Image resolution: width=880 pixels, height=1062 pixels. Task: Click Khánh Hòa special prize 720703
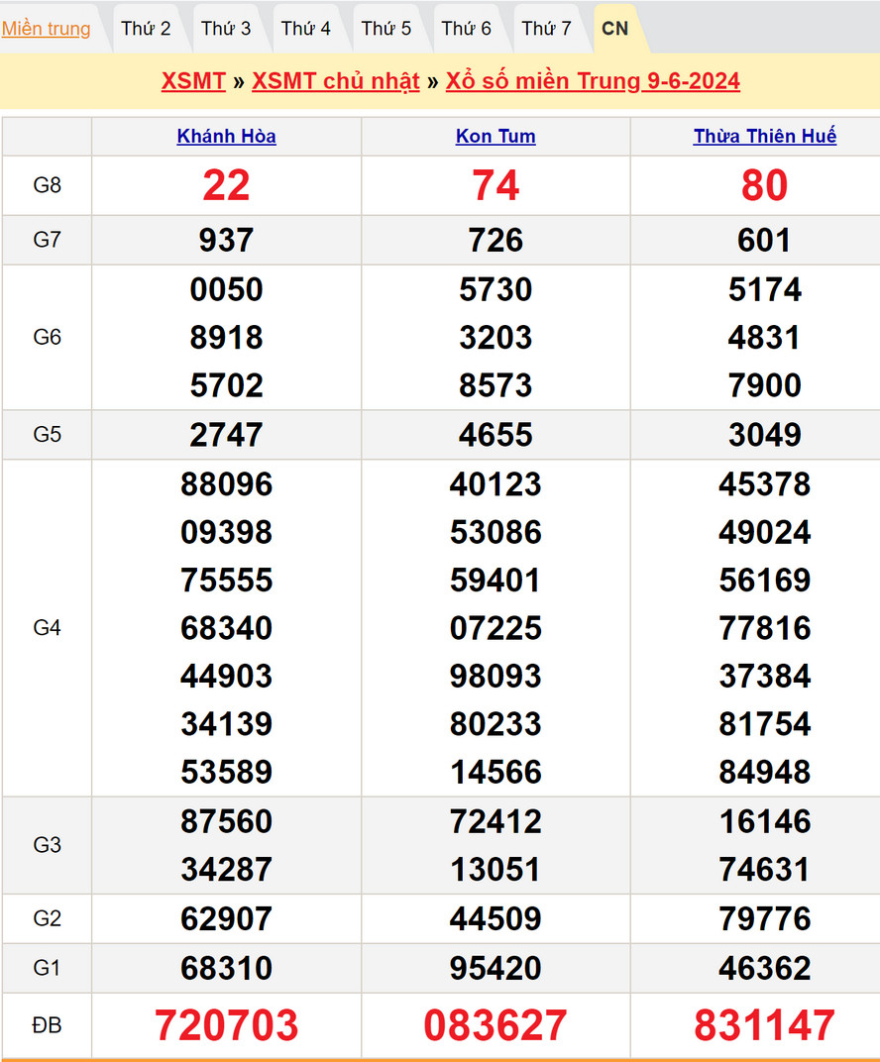(226, 1025)
